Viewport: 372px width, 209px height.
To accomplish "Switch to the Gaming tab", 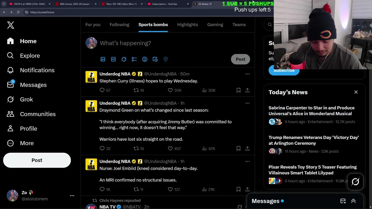I will coord(215,25).
